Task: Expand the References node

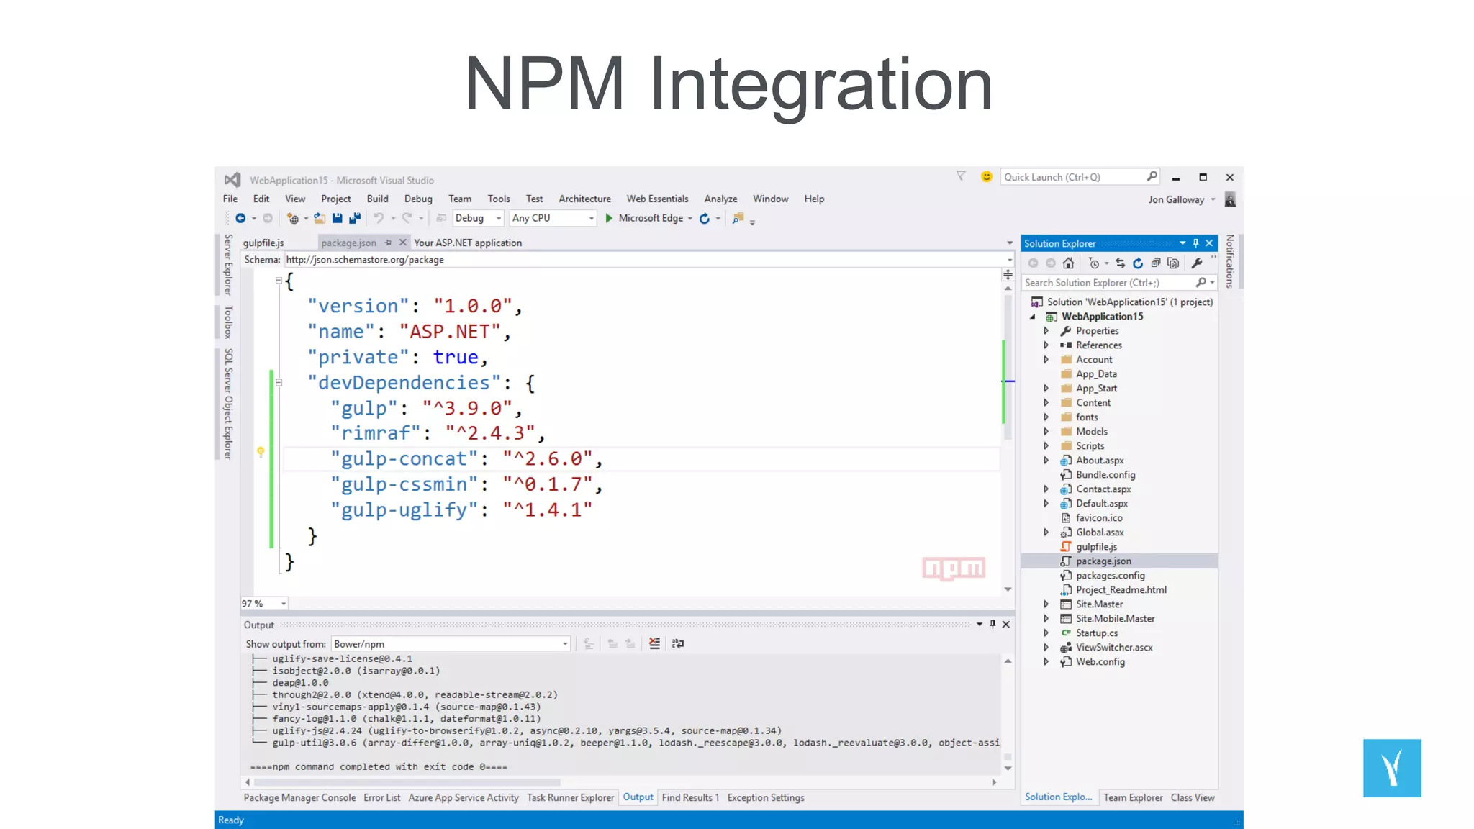Action: click(1046, 345)
